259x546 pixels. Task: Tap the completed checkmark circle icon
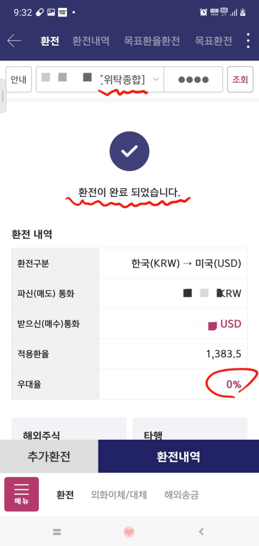coord(129,152)
